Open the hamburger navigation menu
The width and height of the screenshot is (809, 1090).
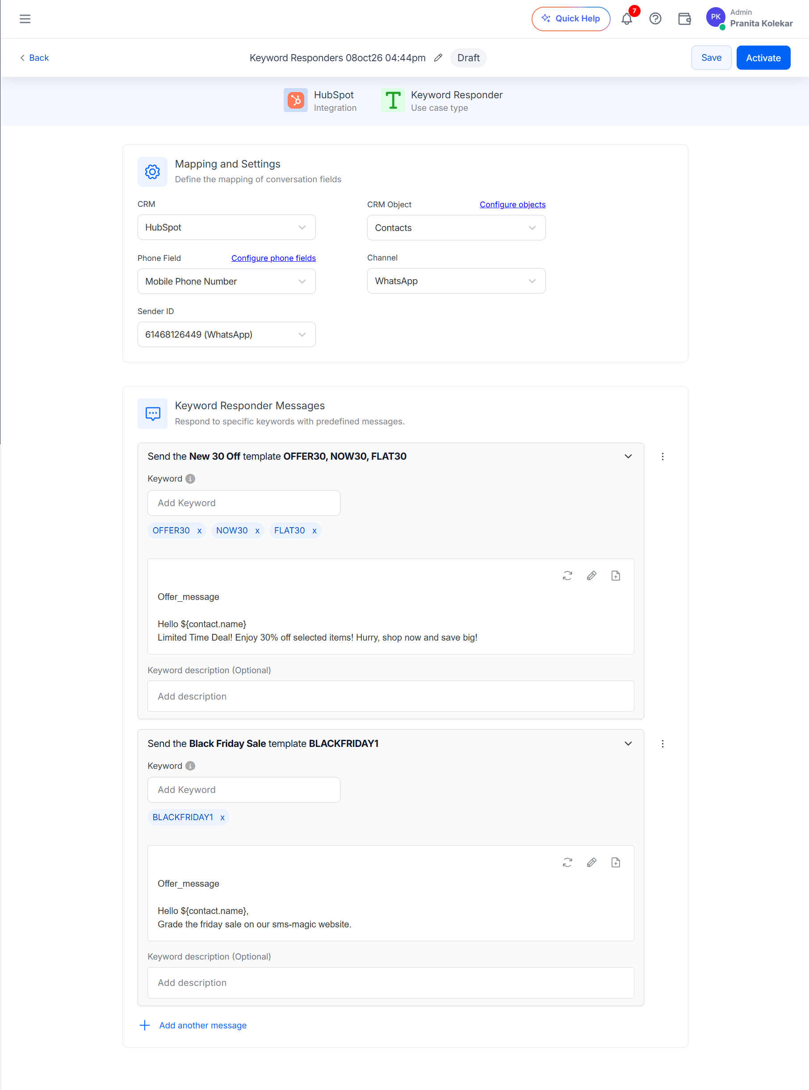[x=25, y=19]
